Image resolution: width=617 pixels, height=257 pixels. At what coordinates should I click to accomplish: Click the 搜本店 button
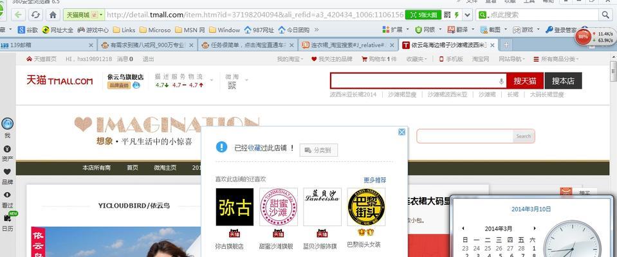563,81
